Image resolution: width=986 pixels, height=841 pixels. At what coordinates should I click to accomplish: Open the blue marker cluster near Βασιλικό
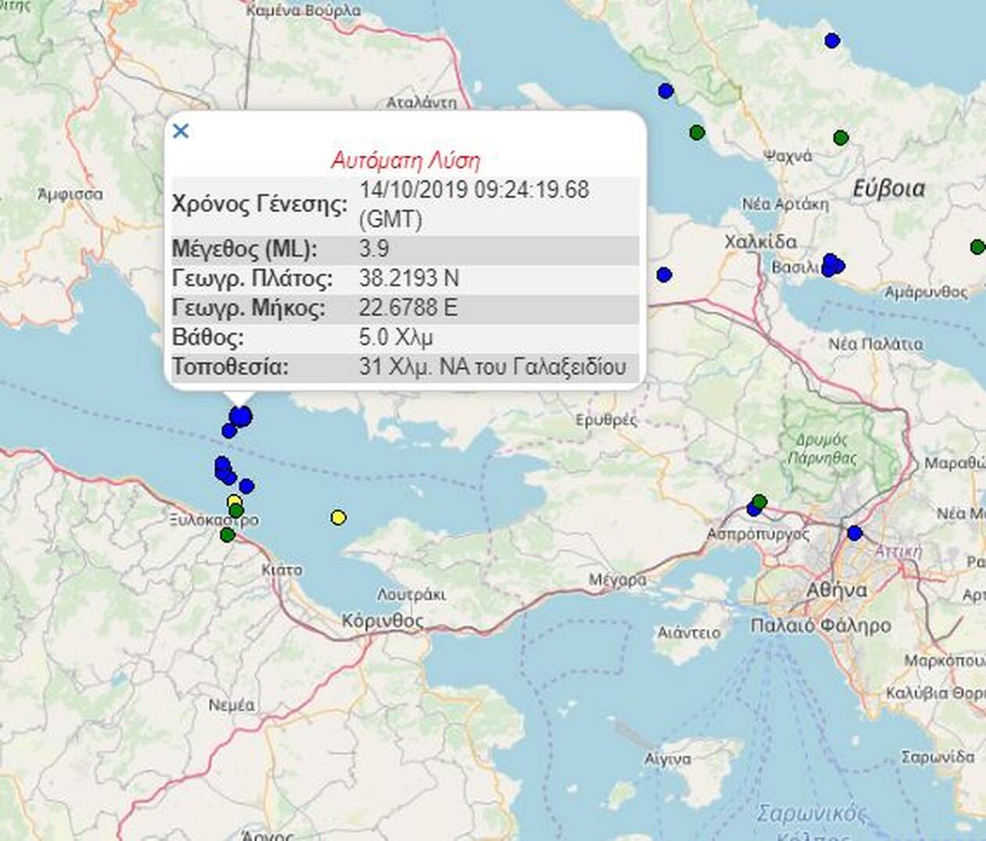832,265
